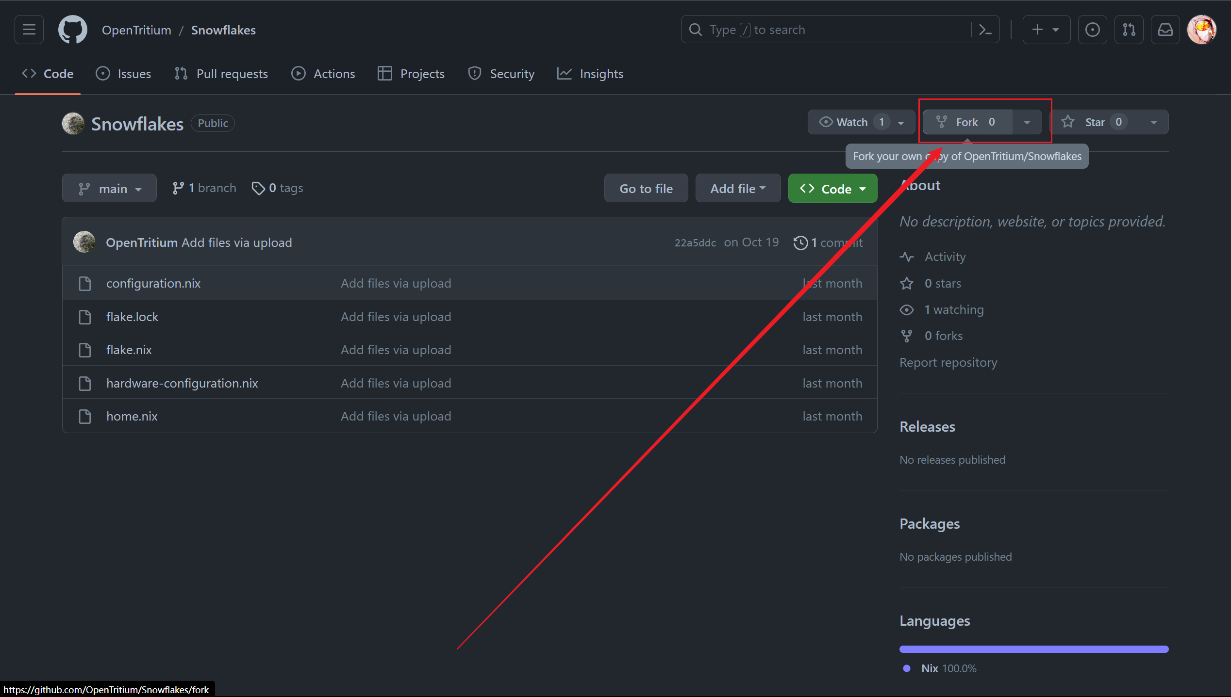Go to the GitHub homepage logo
This screenshot has width=1231, height=697.
[73, 30]
